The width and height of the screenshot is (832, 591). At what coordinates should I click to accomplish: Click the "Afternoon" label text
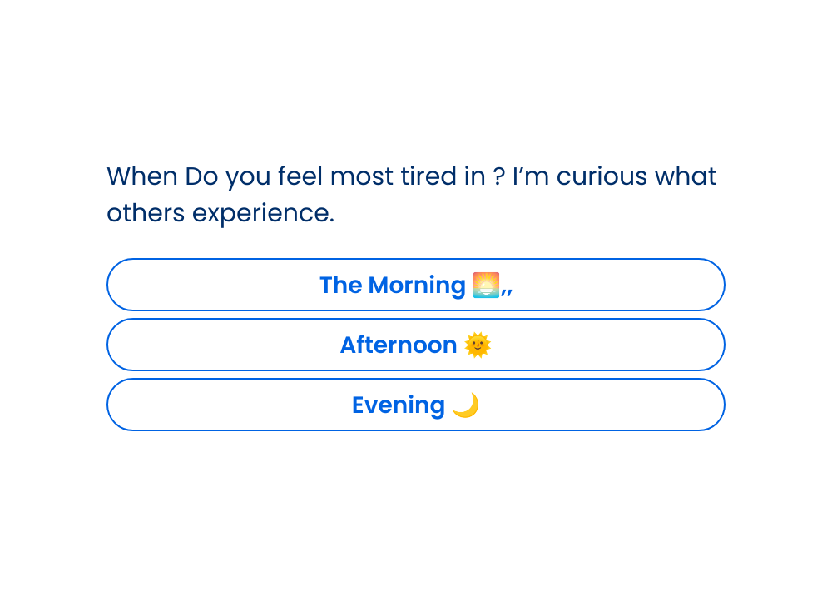click(399, 345)
